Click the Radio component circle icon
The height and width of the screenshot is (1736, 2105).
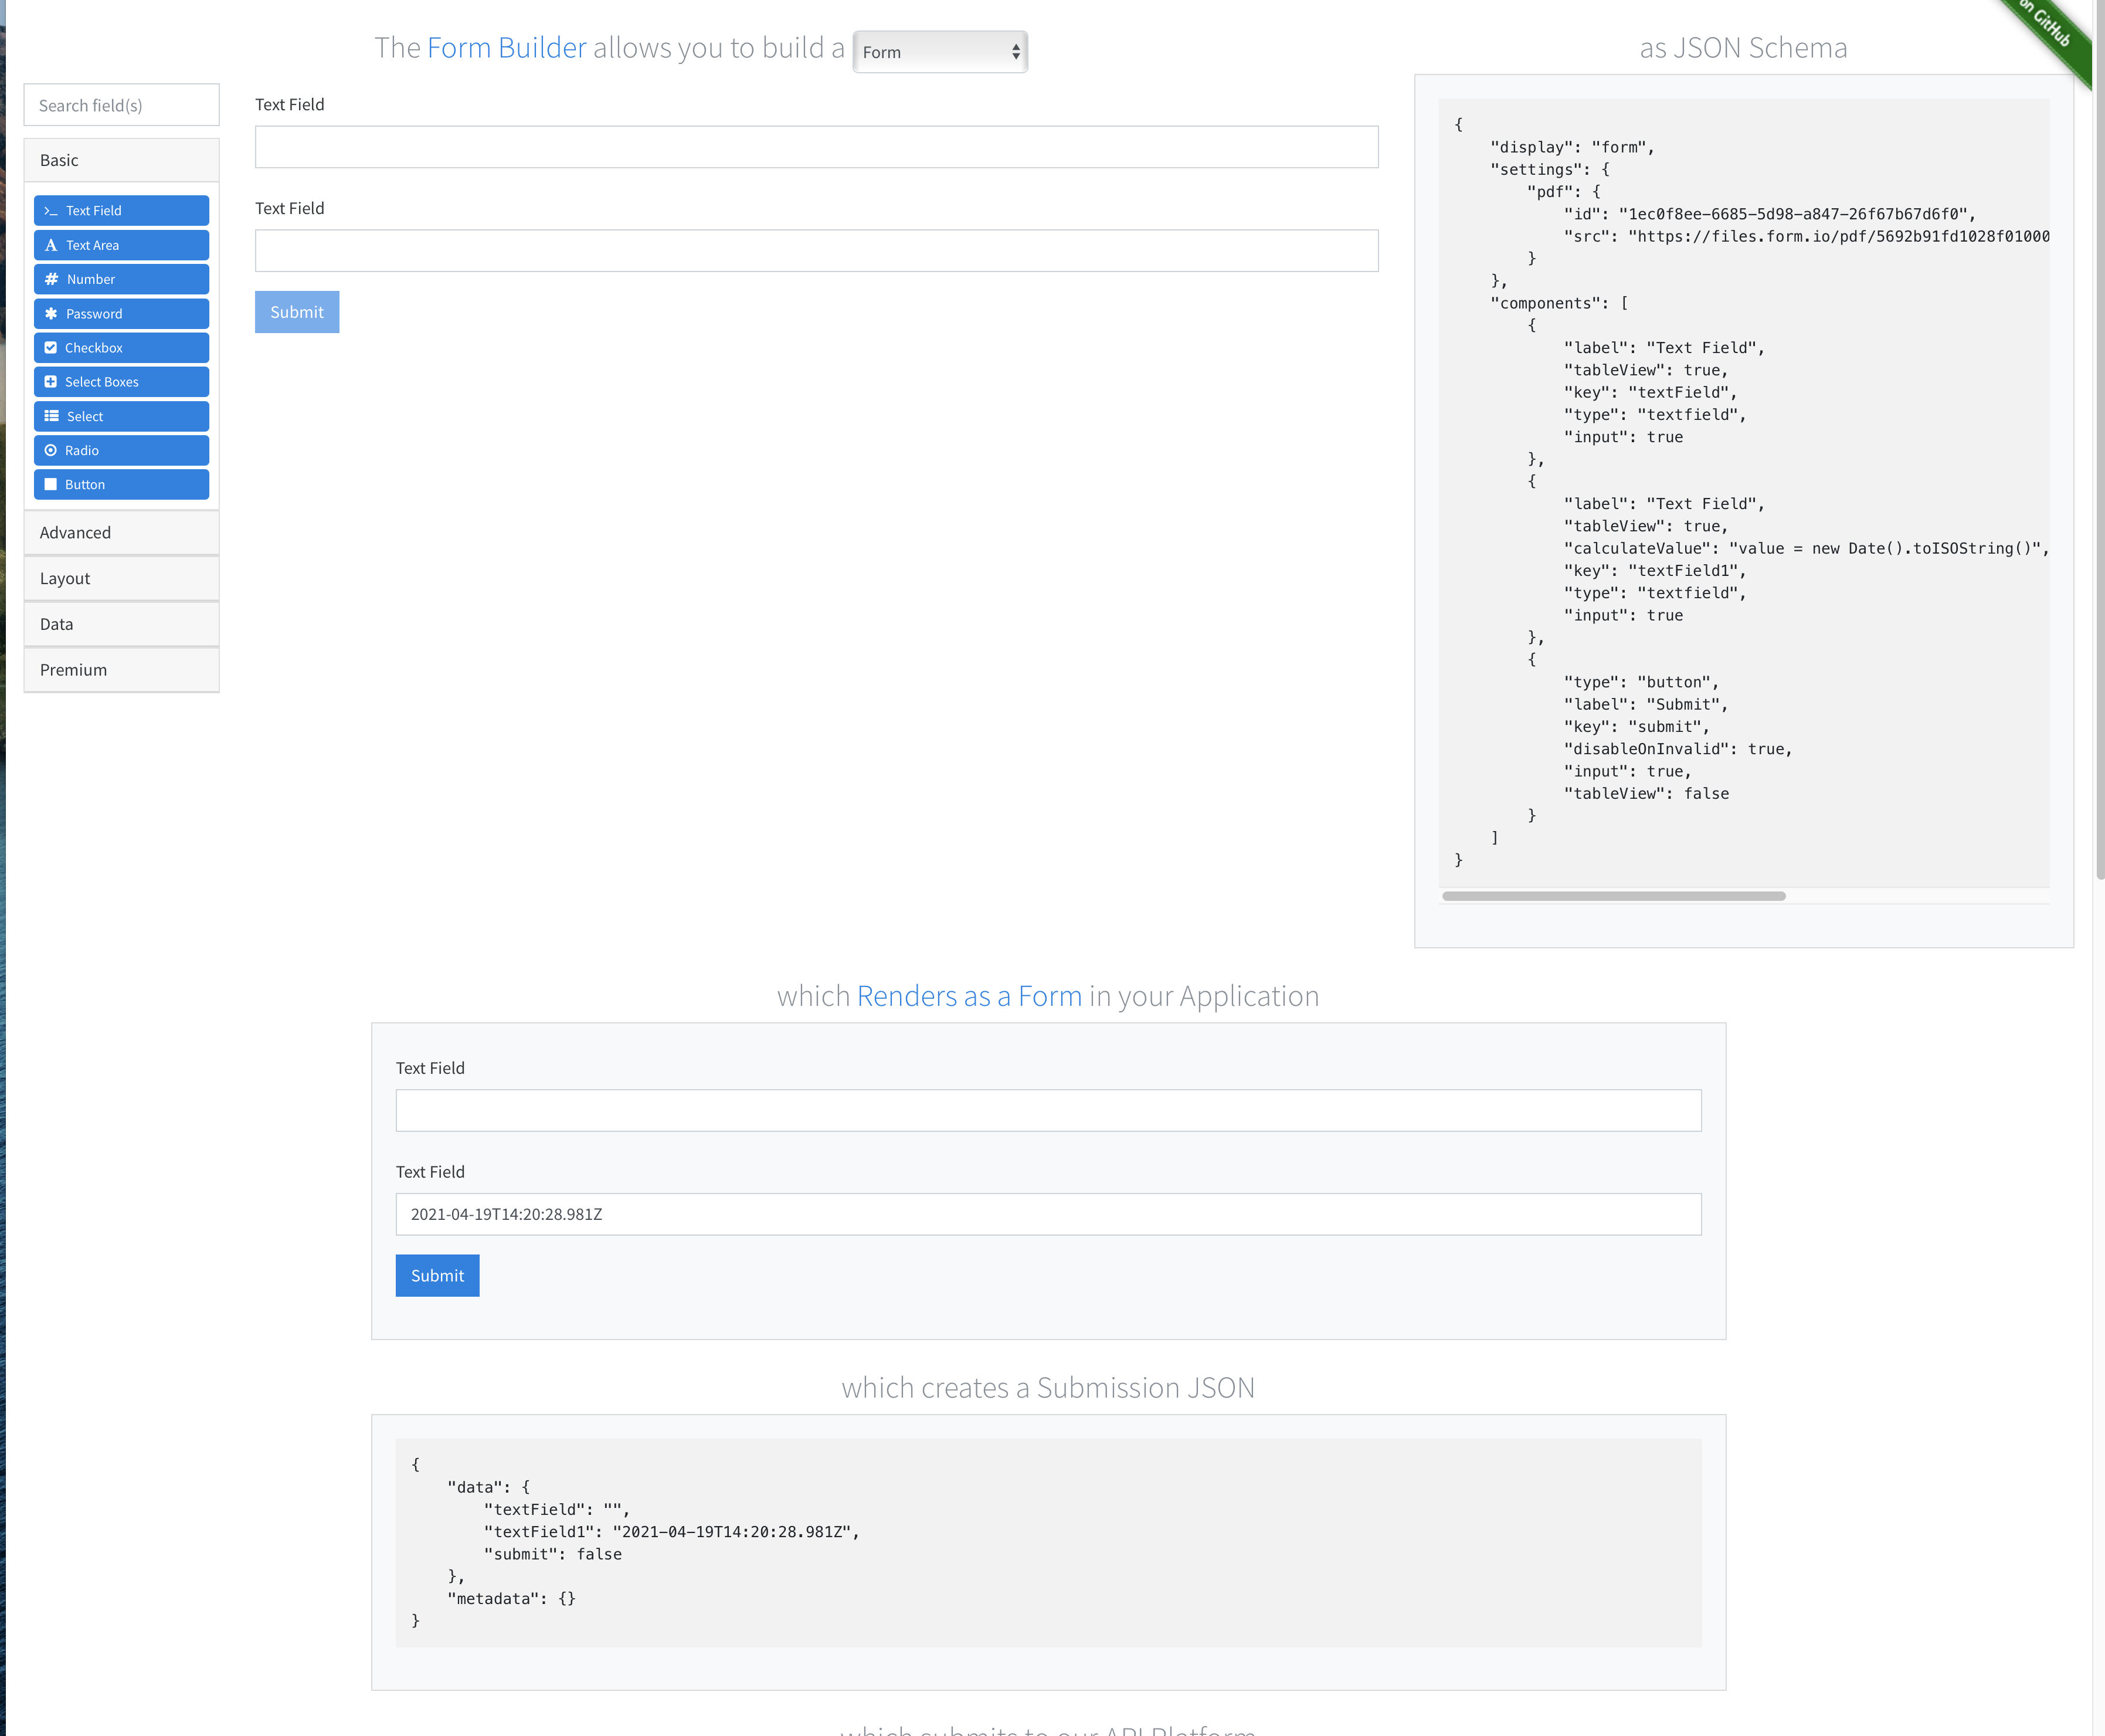tap(51, 451)
